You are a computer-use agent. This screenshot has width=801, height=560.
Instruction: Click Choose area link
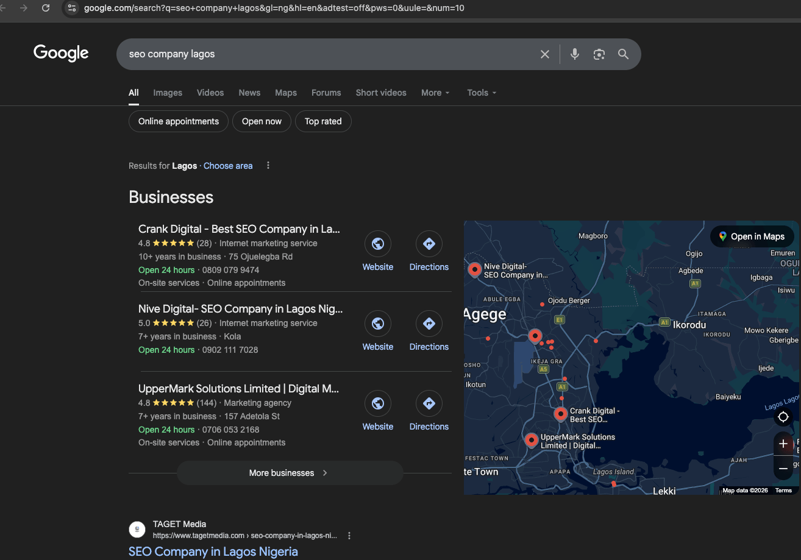[228, 166]
